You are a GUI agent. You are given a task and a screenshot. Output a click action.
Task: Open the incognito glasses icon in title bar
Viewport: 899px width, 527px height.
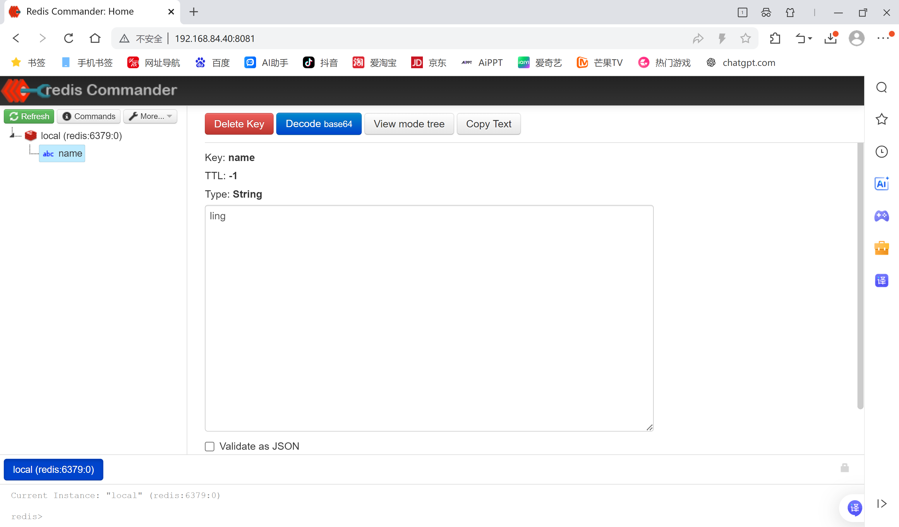[x=766, y=13]
